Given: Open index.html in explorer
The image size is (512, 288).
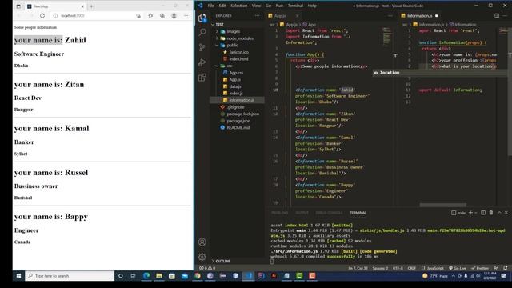Looking at the screenshot, I should pos(238,58).
